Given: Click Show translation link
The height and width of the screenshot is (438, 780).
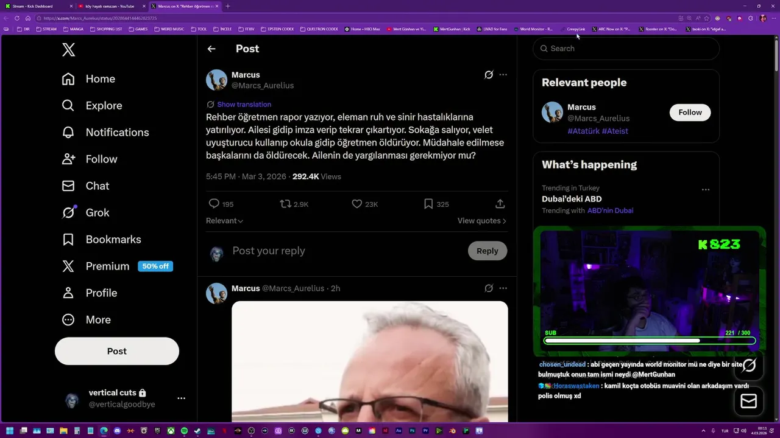Looking at the screenshot, I should point(244,105).
